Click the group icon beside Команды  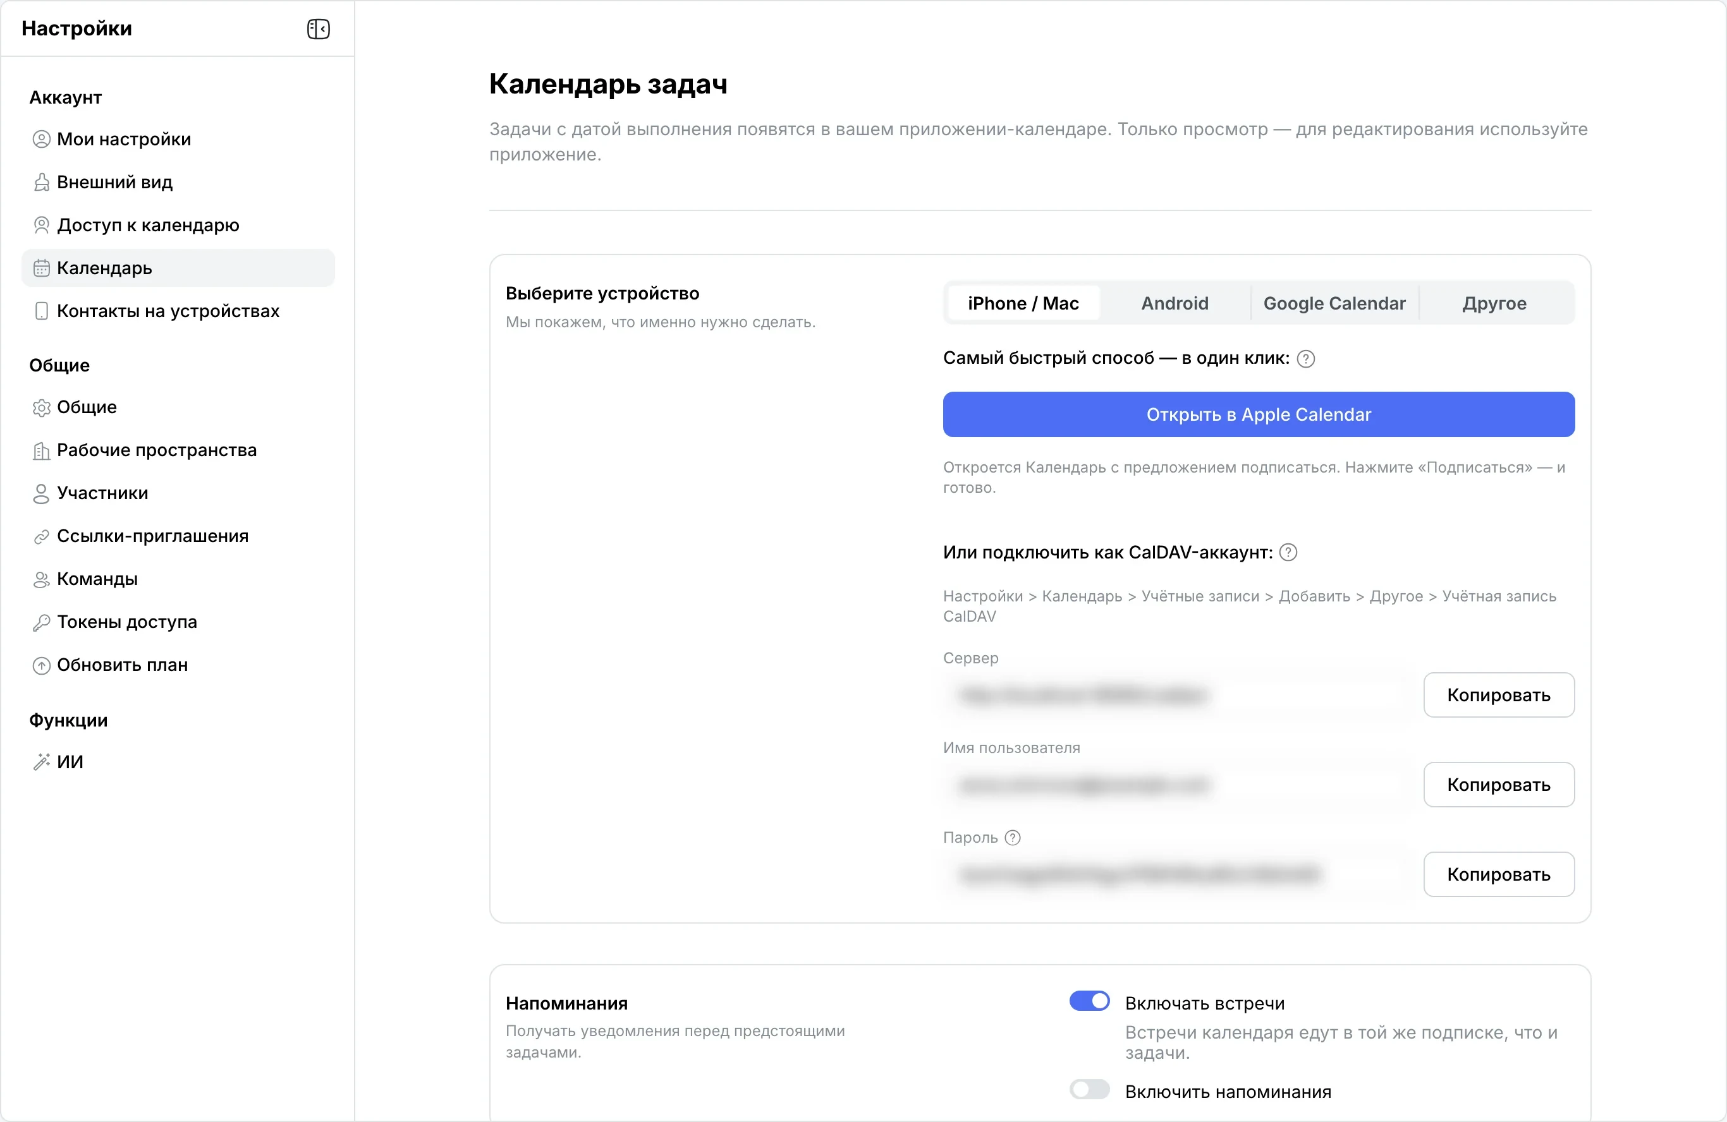tap(41, 579)
